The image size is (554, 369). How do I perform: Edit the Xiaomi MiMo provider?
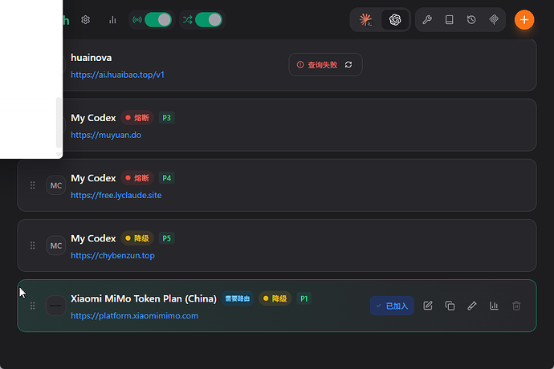(x=428, y=306)
